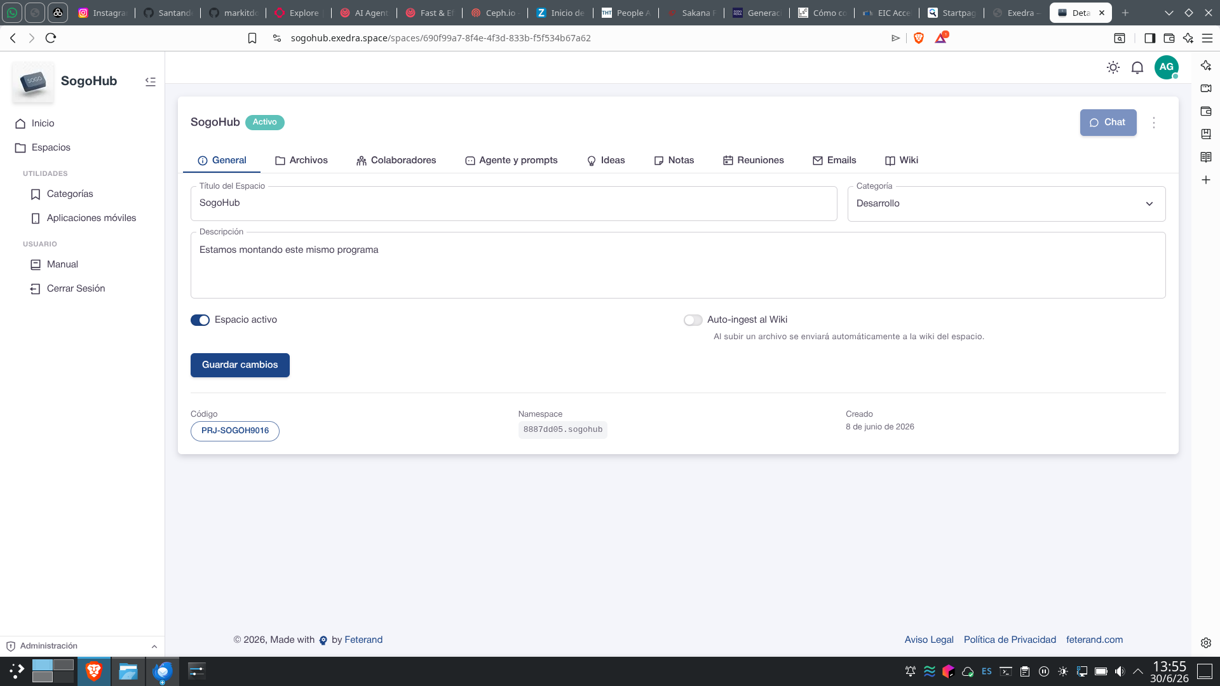The width and height of the screenshot is (1220, 686).
Task: Switch to the Instagram browser tab
Action: [x=102, y=13]
